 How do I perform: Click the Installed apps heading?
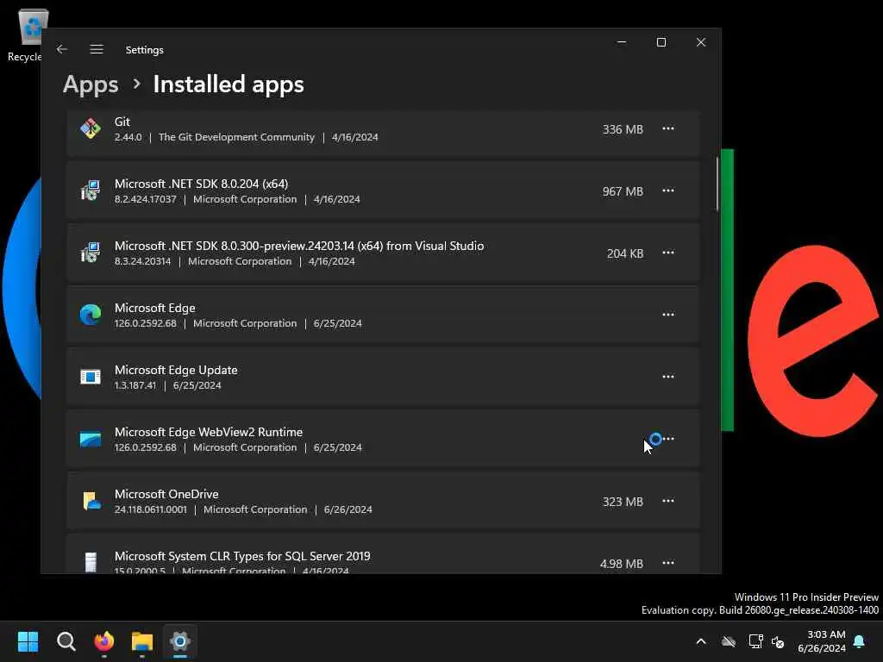(x=229, y=84)
